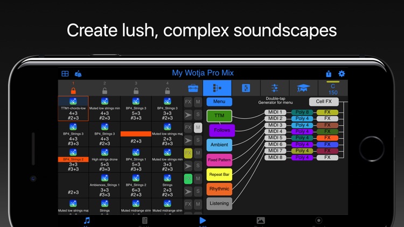Screen dimensions: 404x227
Task: Start playback with the play button
Action: 203,221
